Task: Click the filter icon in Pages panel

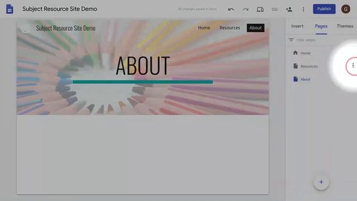Action: [x=291, y=40]
